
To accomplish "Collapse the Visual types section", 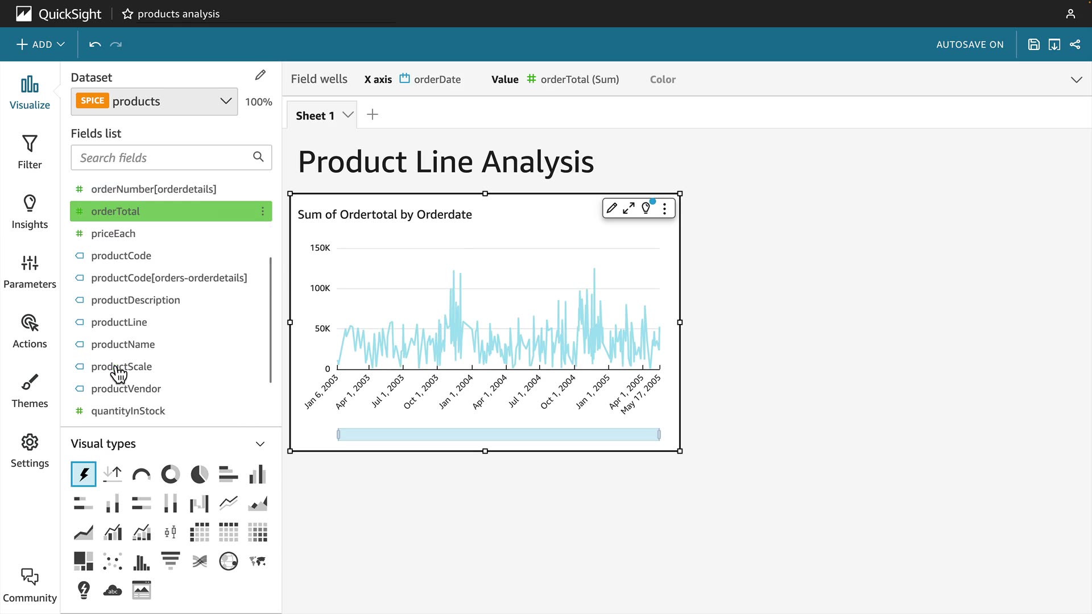I will click(x=260, y=444).
